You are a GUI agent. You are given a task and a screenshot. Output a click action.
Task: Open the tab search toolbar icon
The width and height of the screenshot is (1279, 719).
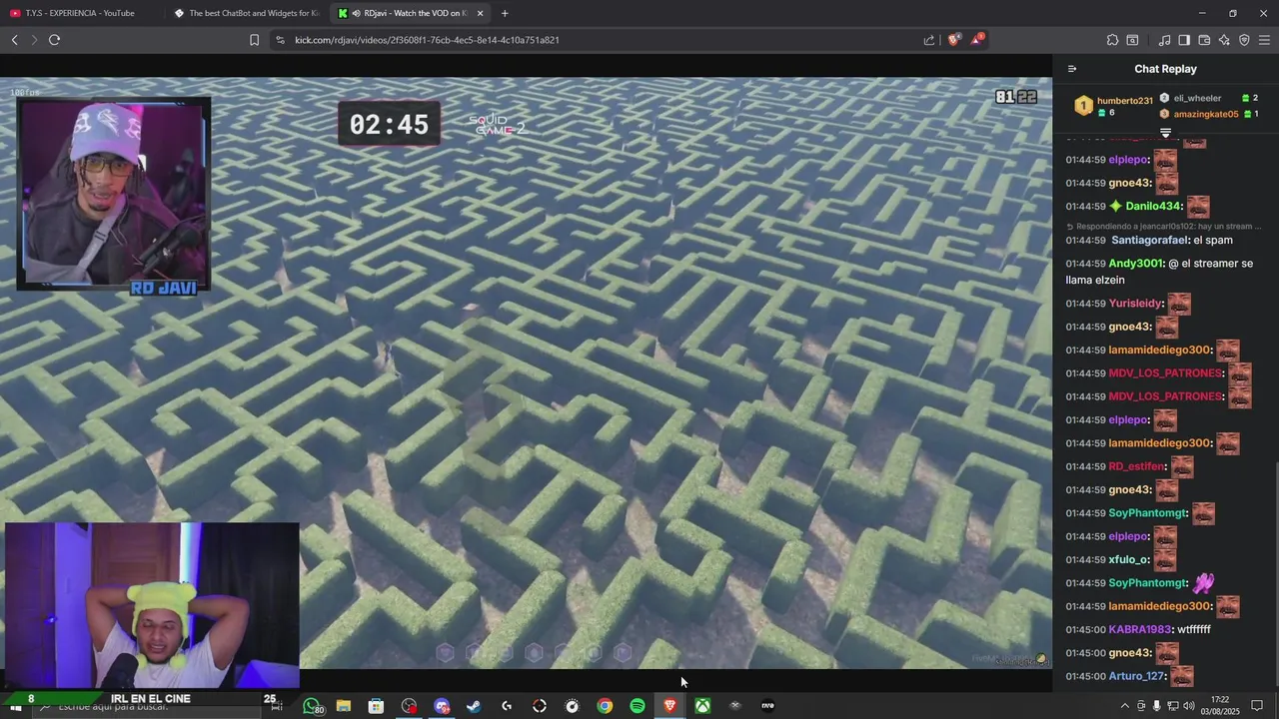point(1132,40)
